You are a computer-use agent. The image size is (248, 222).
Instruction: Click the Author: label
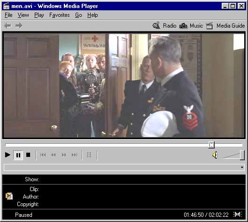tap(31, 197)
